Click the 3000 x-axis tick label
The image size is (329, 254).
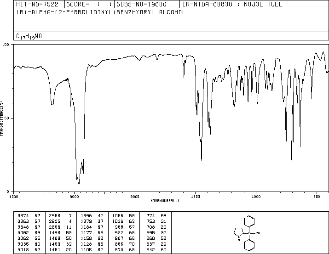coord(74,197)
